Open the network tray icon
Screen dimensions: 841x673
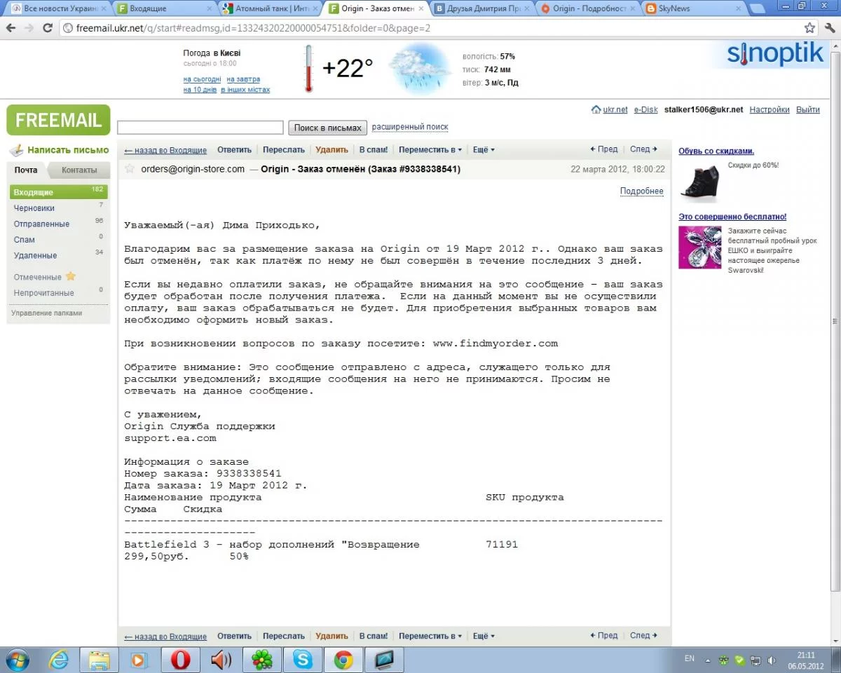pos(755,660)
